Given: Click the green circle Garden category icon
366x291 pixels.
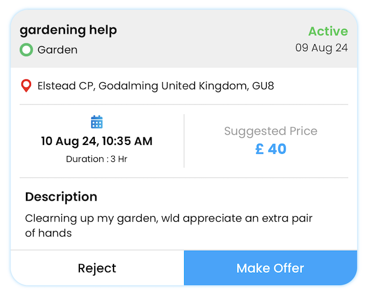Looking at the screenshot, I should click(x=26, y=50).
